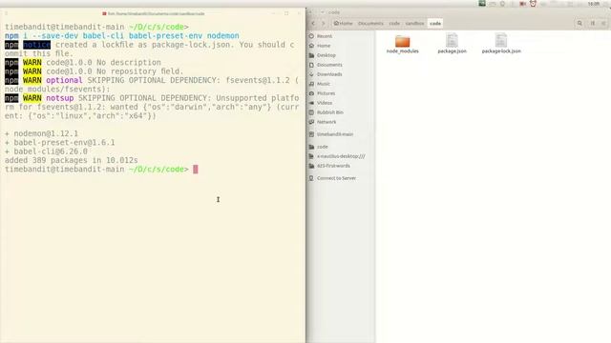Select the package.json file icon
The height and width of the screenshot is (343, 611).
[x=452, y=40]
